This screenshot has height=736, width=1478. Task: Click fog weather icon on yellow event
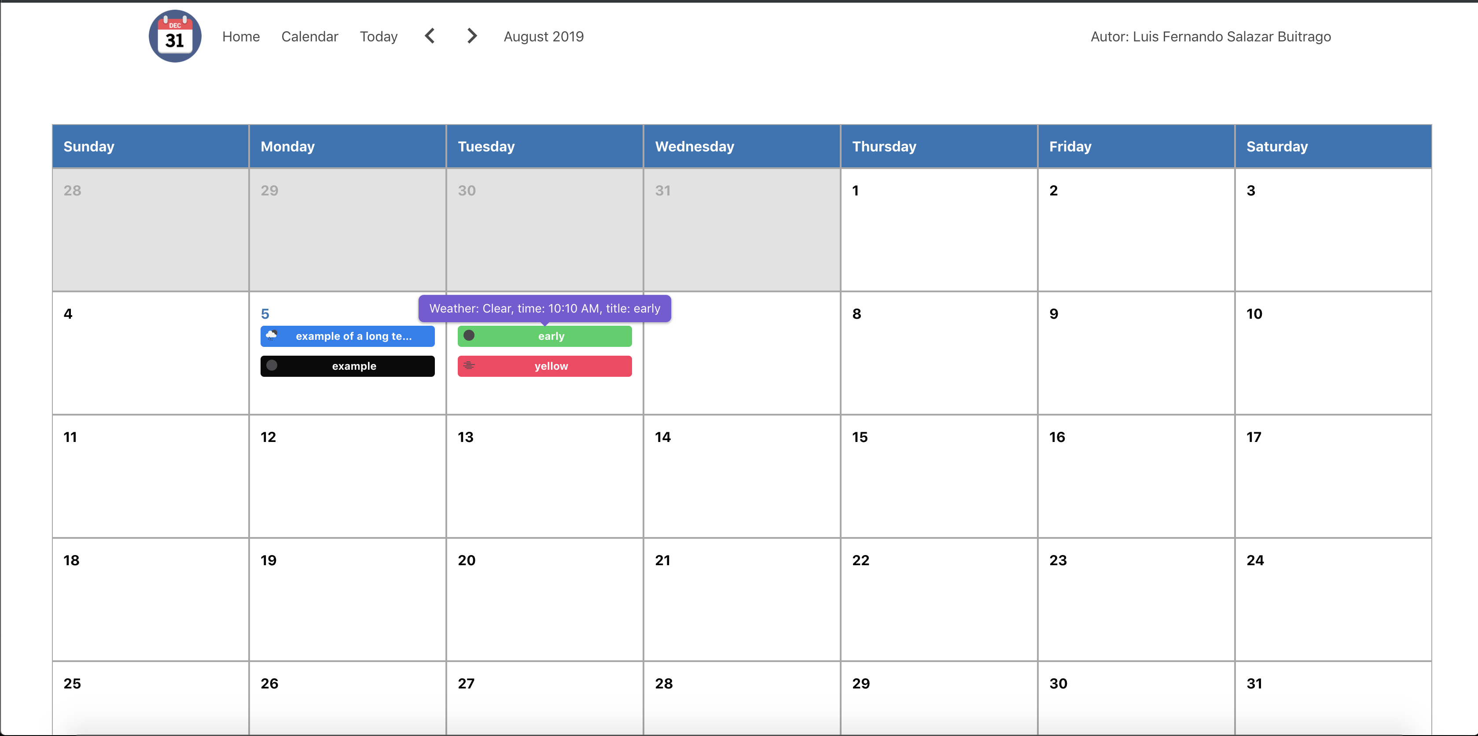click(x=469, y=365)
